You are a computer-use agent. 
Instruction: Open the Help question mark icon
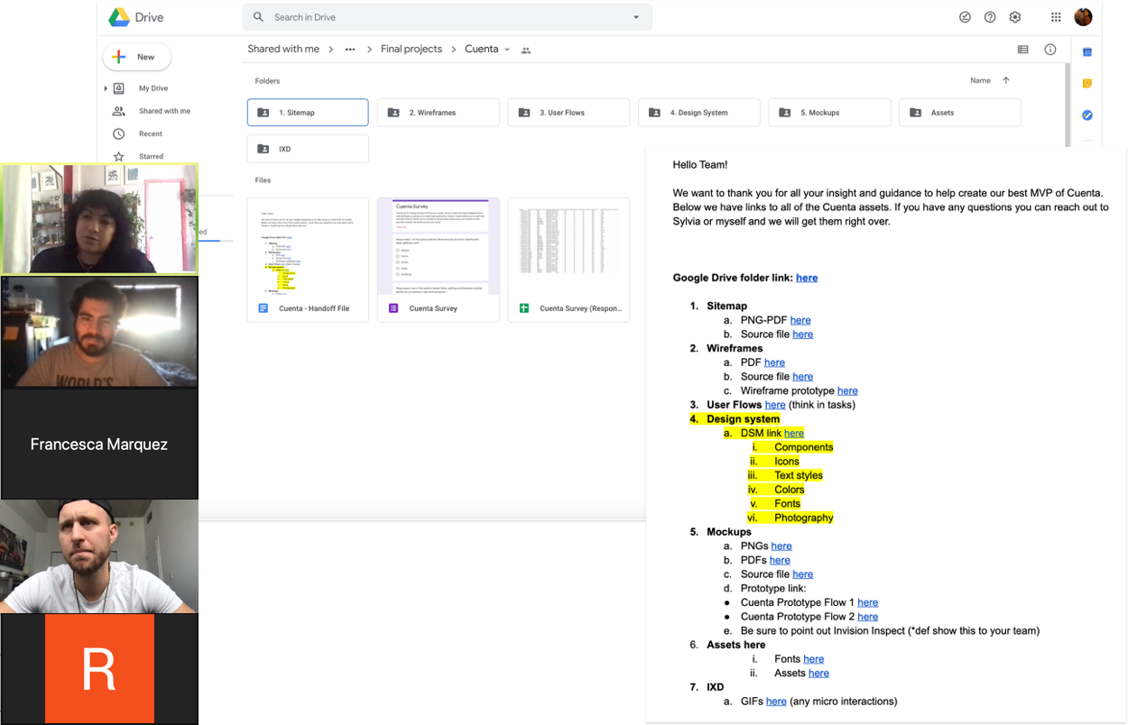point(990,17)
